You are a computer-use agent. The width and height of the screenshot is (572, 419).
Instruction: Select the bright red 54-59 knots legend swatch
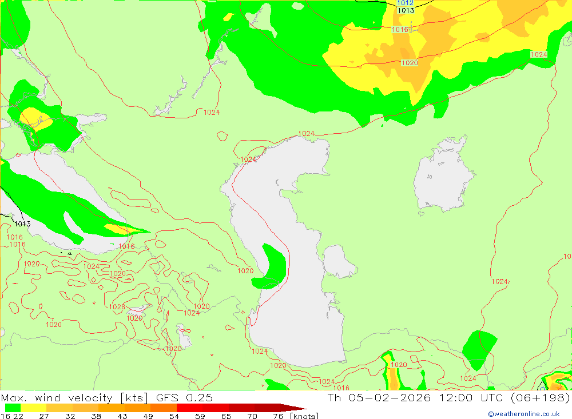point(190,408)
